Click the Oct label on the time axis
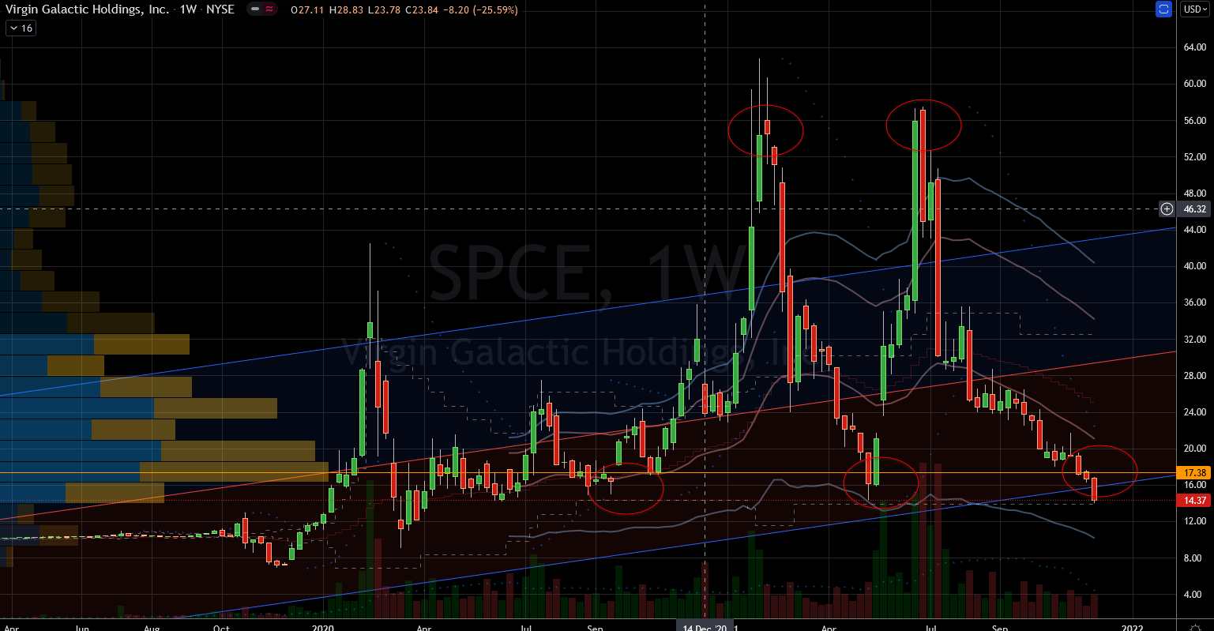The height and width of the screenshot is (631, 1214). [x=221, y=629]
